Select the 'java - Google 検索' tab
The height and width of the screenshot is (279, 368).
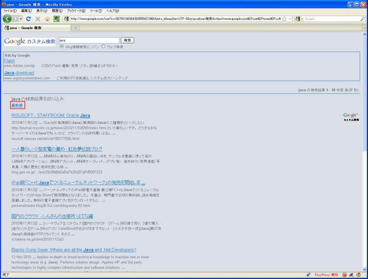36,28
